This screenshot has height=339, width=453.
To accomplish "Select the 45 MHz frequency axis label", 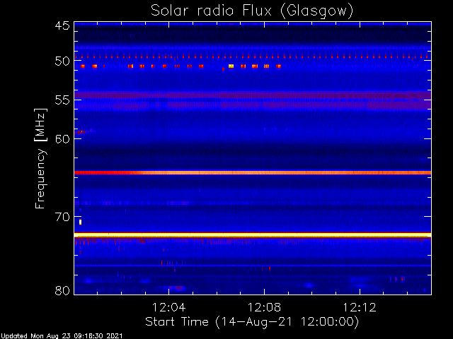I will tap(62, 25).
